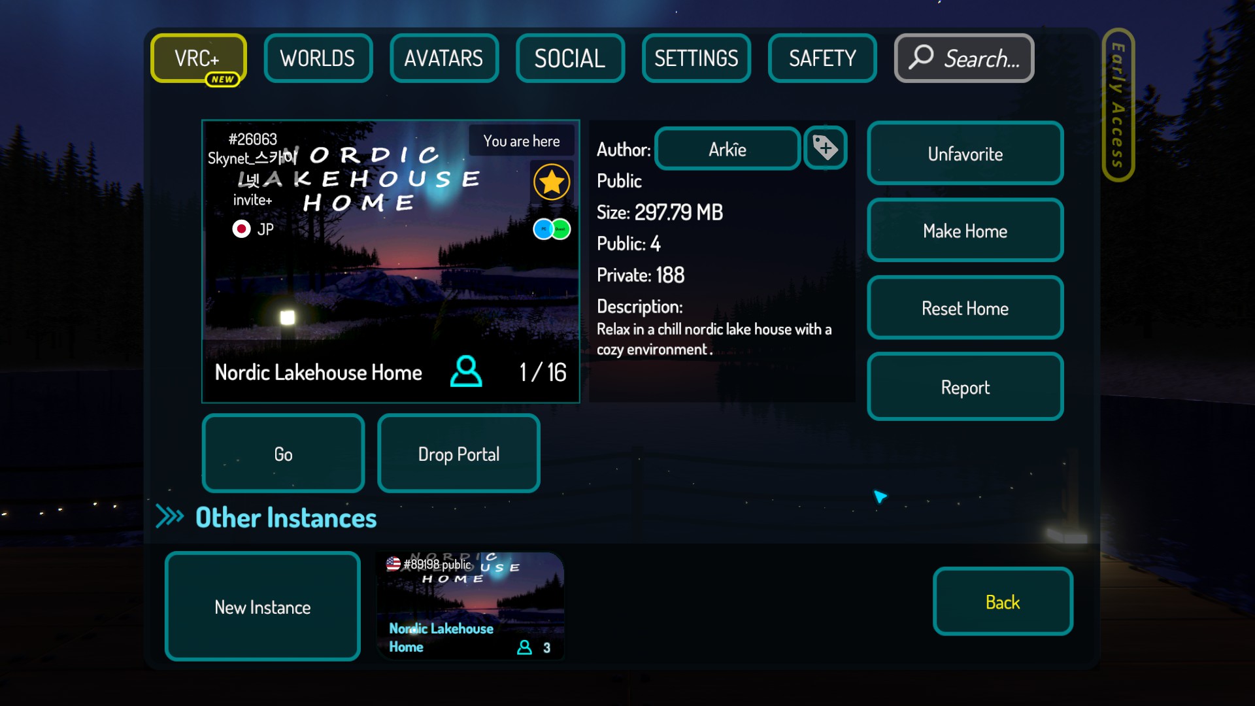Viewport: 1255px width, 706px height.
Task: Toggle the gold star favorite icon
Action: [552, 182]
